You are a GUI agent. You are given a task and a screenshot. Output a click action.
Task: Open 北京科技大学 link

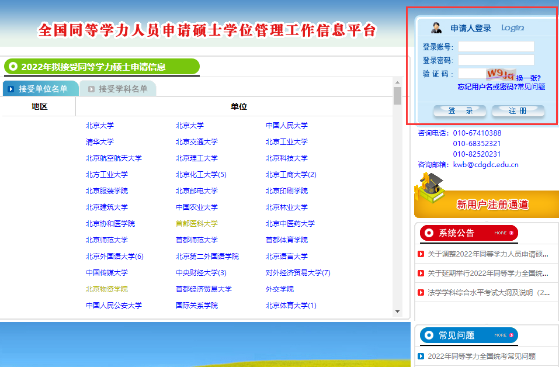pos(287,158)
